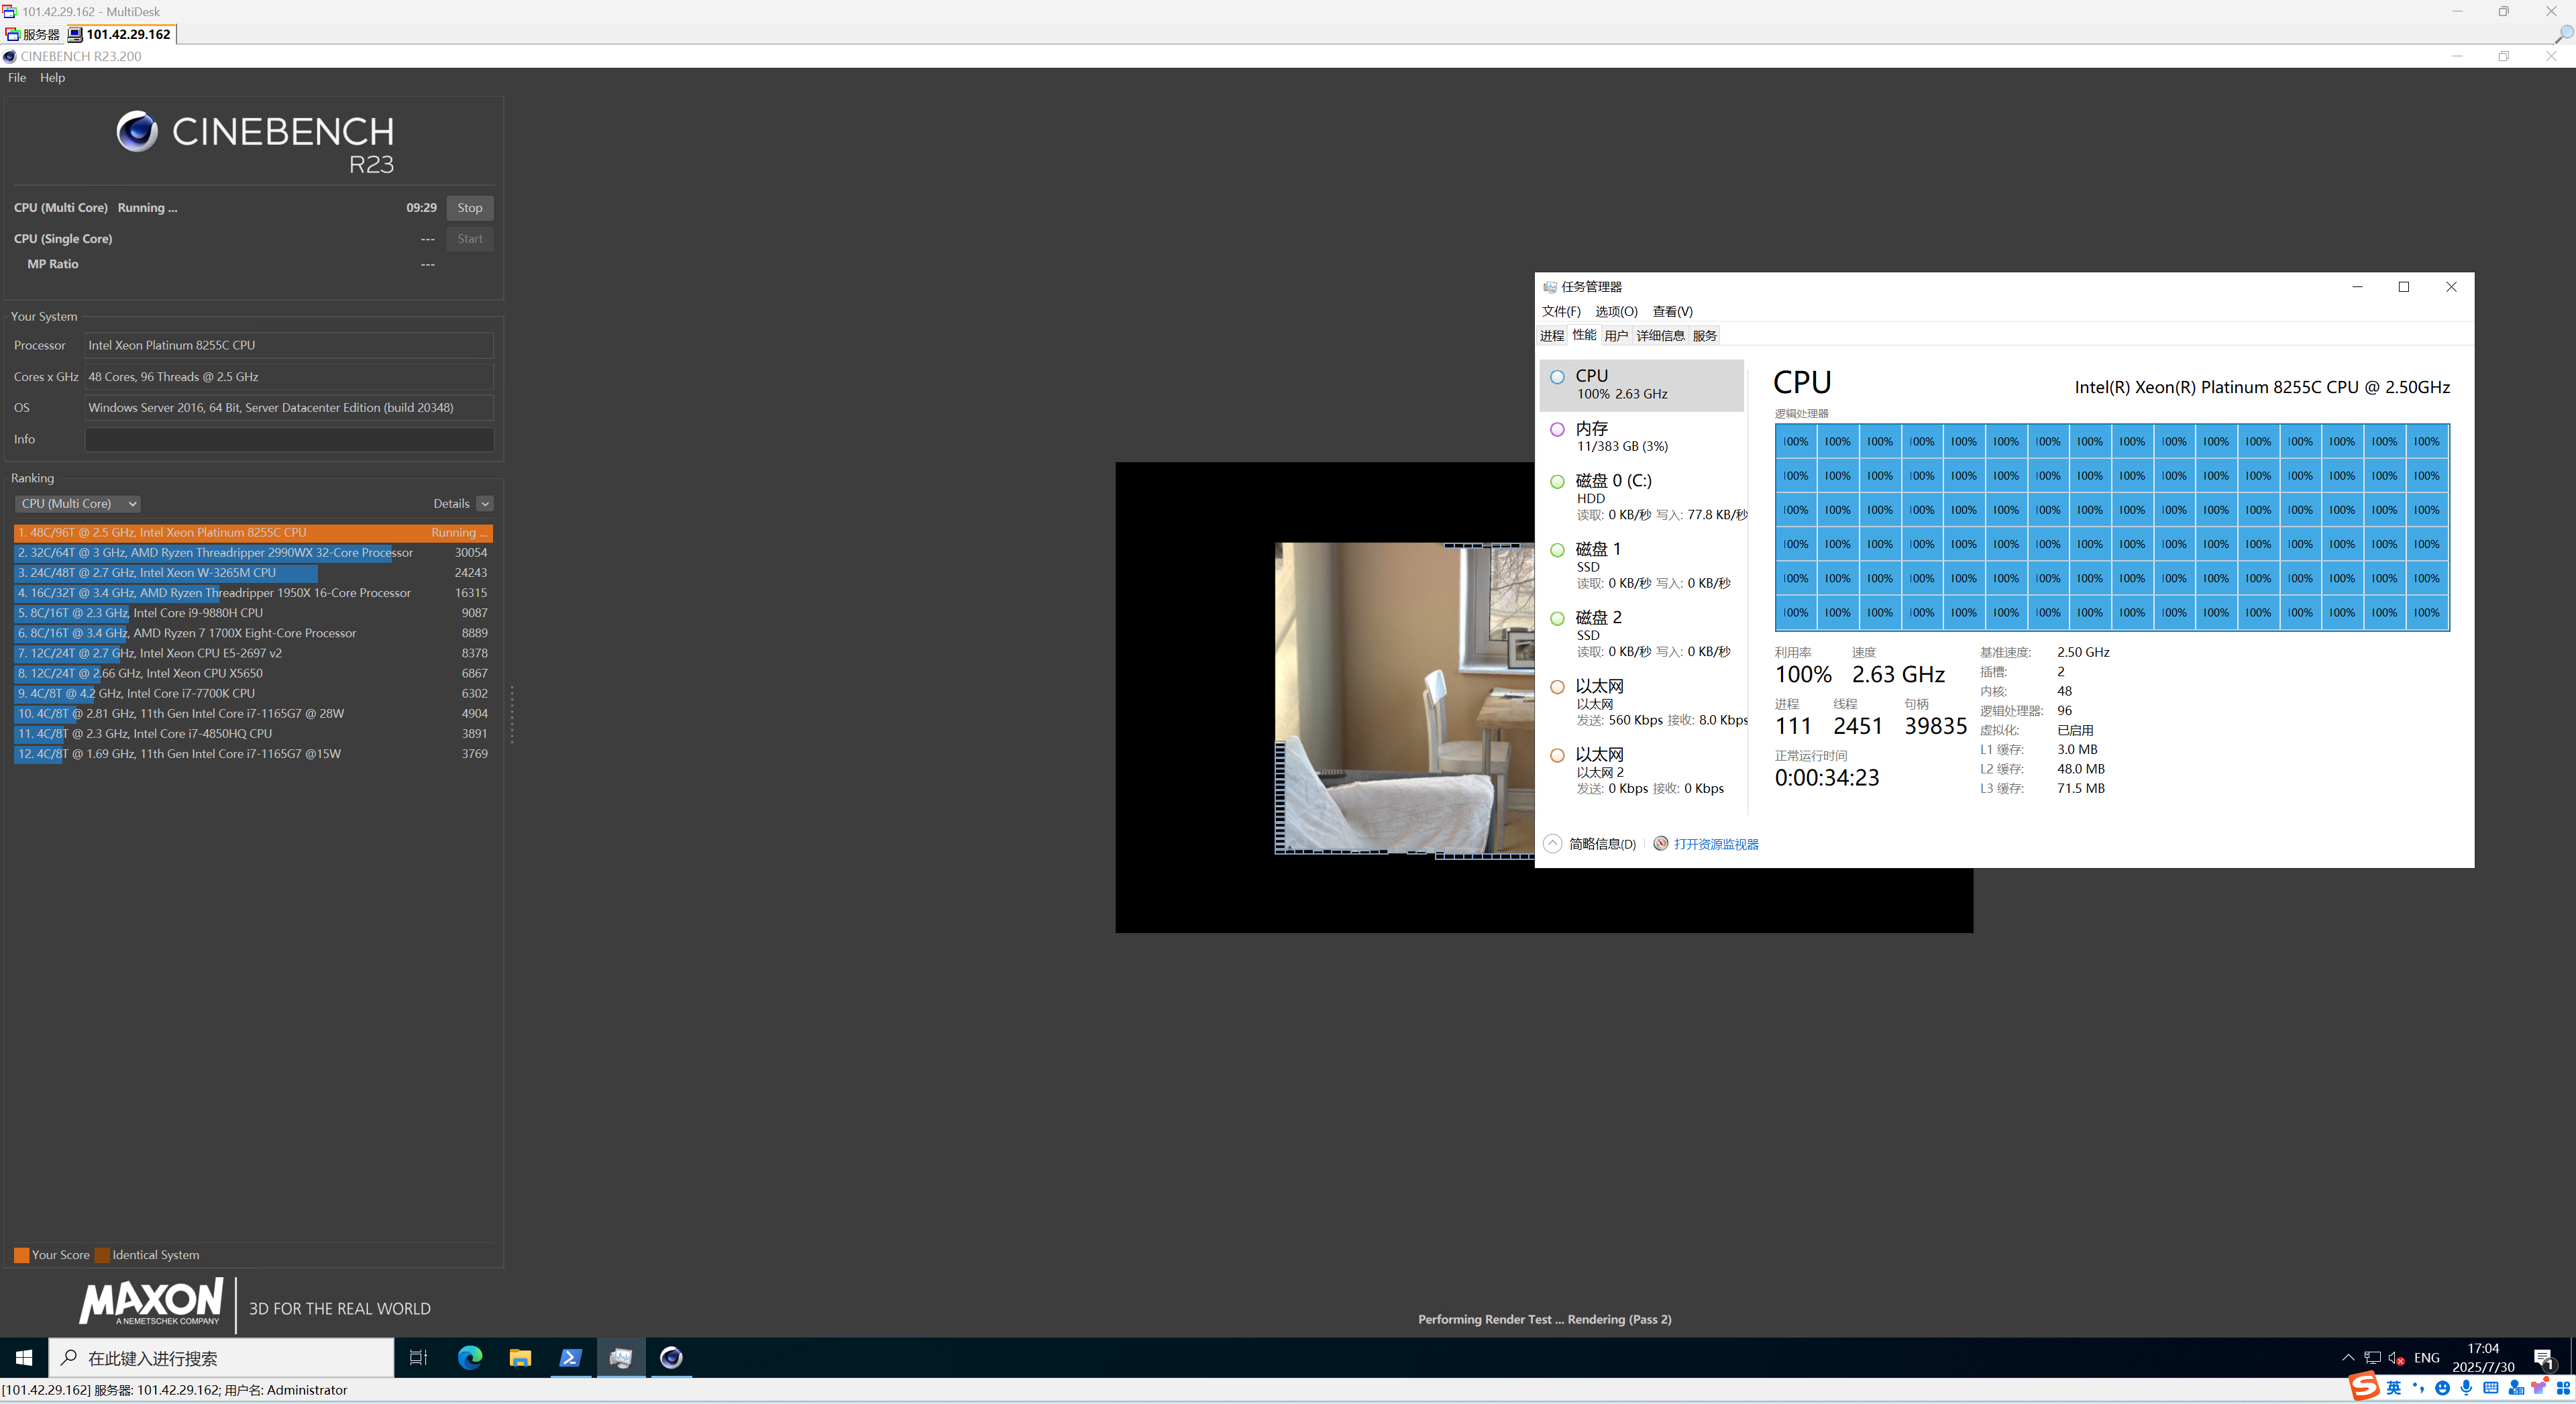Click Task View taskbar icon
Screen dimensions: 2576x1404
click(418, 1357)
